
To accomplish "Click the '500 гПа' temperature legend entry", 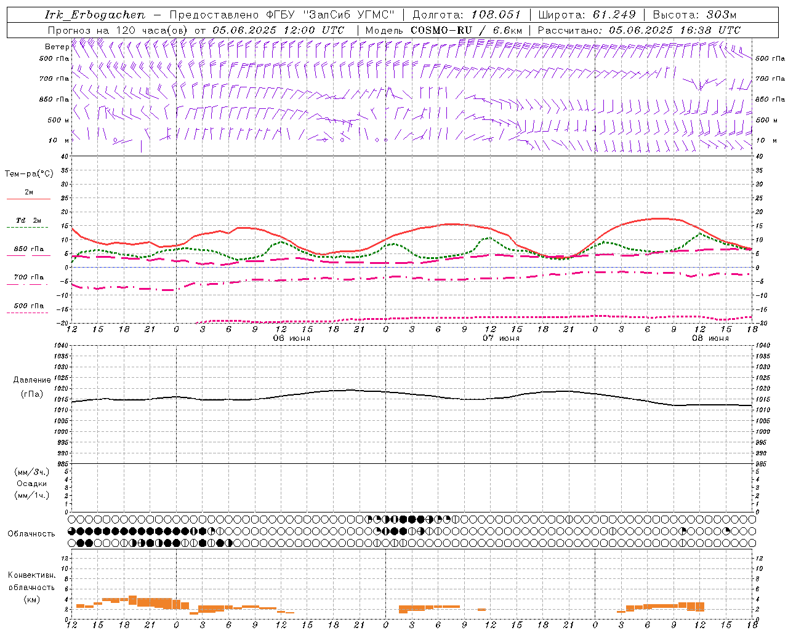I will pos(29,306).
